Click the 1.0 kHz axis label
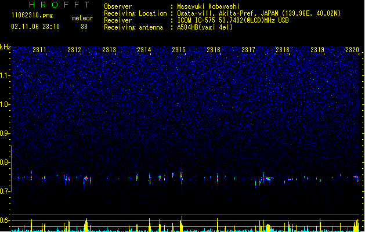365x232 pixels. tap(5, 104)
